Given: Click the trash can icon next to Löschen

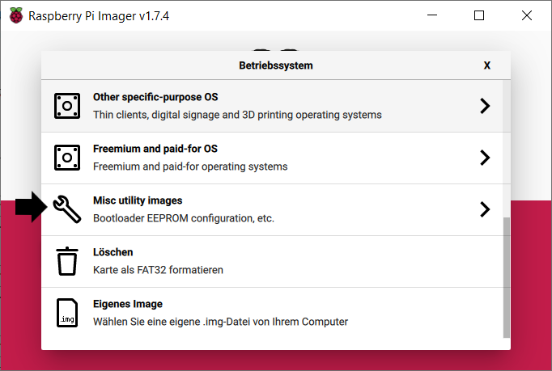Looking at the screenshot, I should 67,261.
